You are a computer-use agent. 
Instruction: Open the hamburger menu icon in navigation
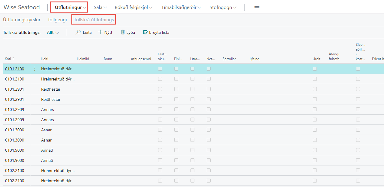257,7
